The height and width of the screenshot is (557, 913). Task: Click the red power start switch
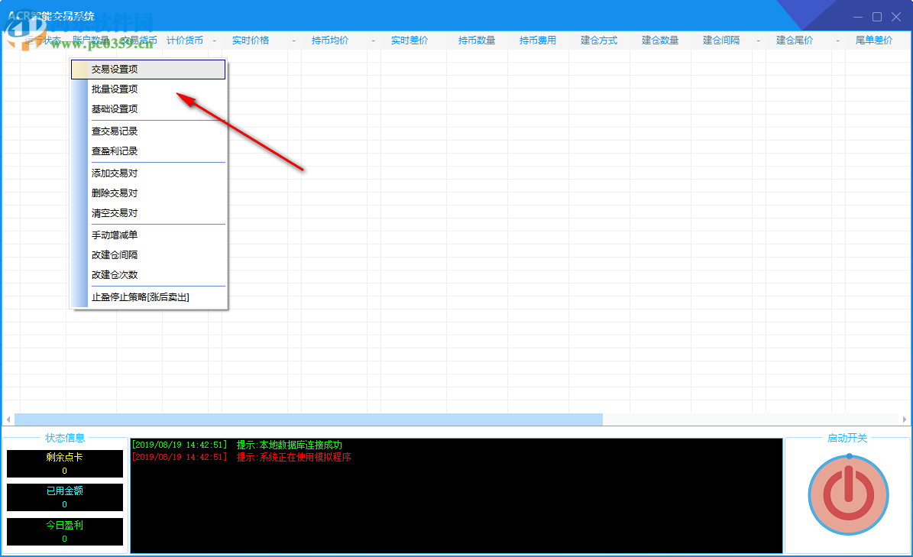pos(848,494)
